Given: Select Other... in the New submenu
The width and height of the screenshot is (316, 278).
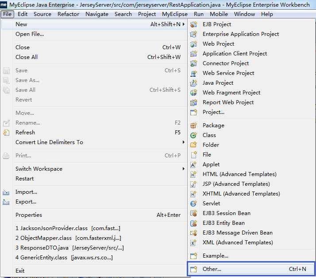Looking at the screenshot, I should [251, 269].
